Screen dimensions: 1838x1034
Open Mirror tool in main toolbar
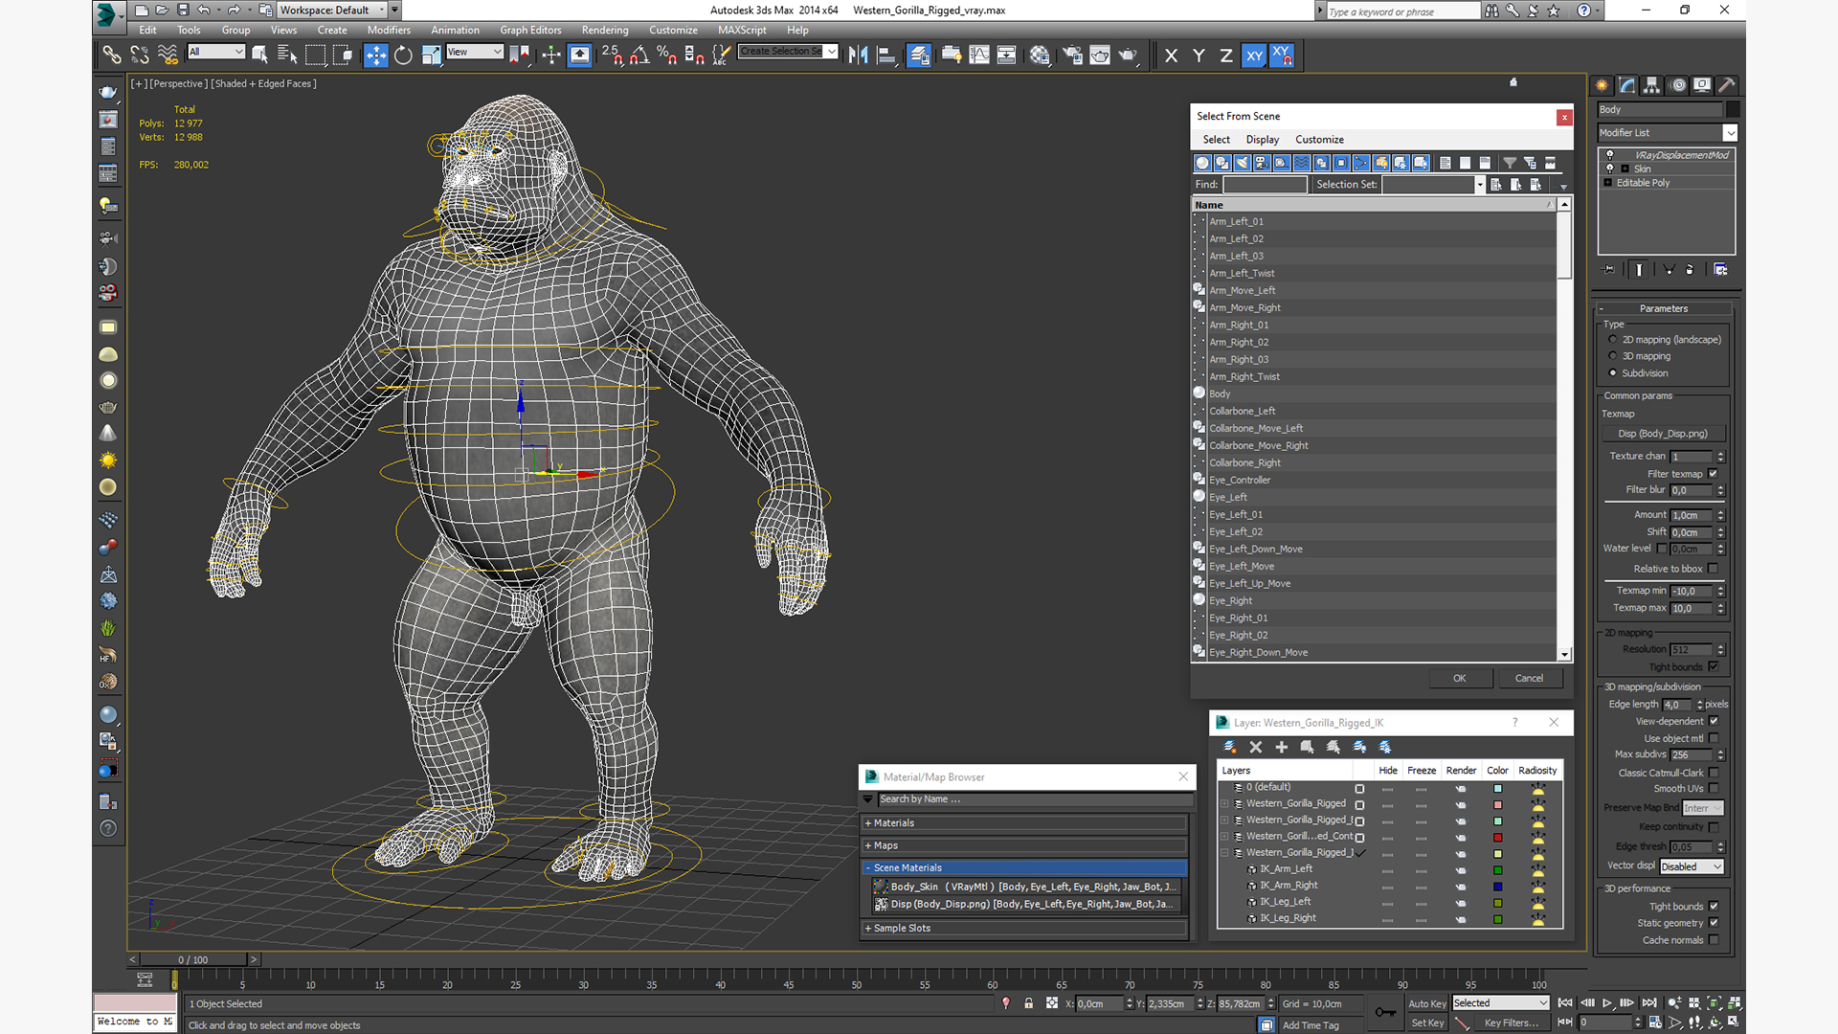(858, 56)
